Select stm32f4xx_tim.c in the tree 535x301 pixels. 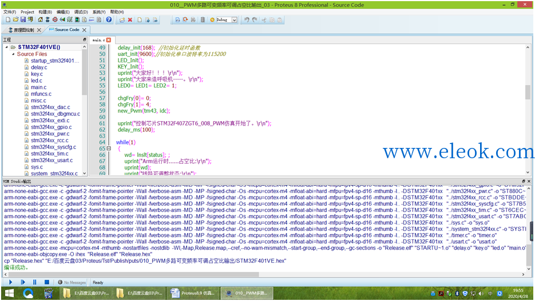coord(49,154)
